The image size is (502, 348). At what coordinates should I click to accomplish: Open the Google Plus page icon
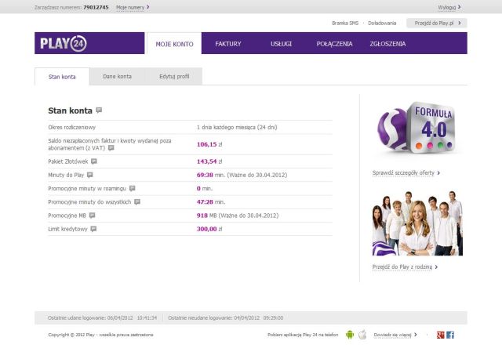pos(441,335)
